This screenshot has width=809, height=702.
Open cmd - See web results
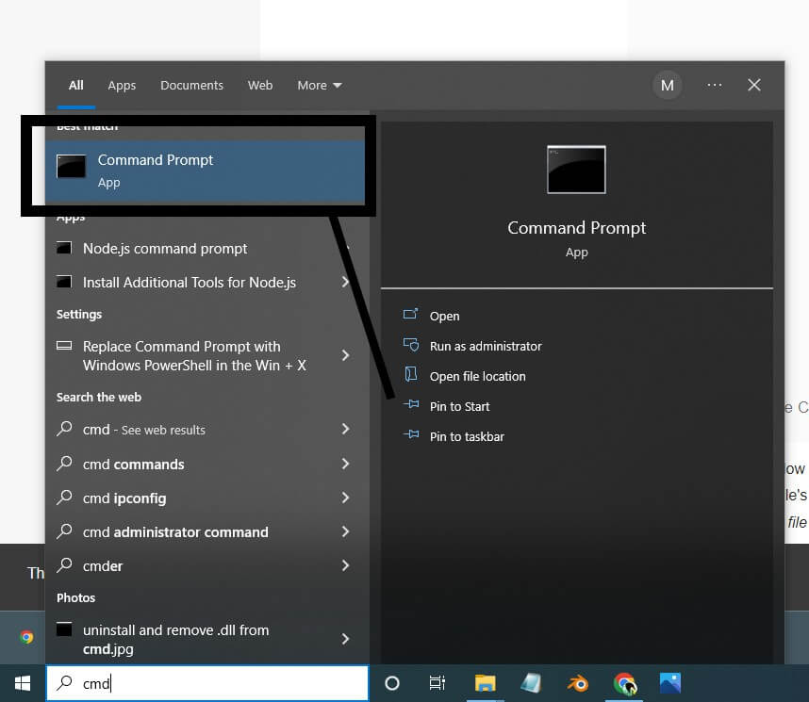click(144, 430)
